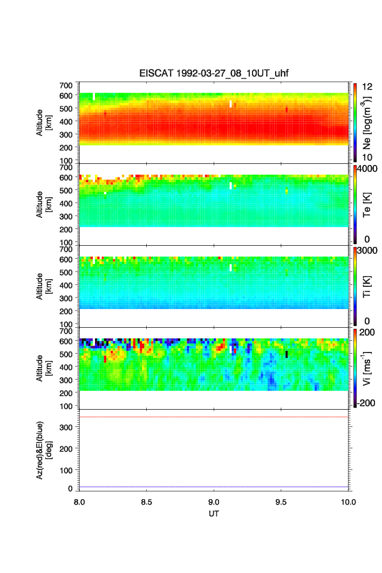The height and width of the screenshot is (573, 382).
Task: Click the Ne color bar scale
Action: [355, 122]
